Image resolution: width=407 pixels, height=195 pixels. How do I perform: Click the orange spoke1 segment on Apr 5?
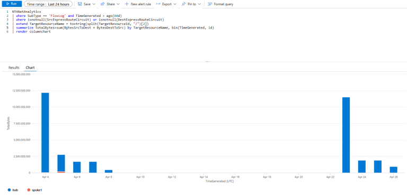click(61, 172)
